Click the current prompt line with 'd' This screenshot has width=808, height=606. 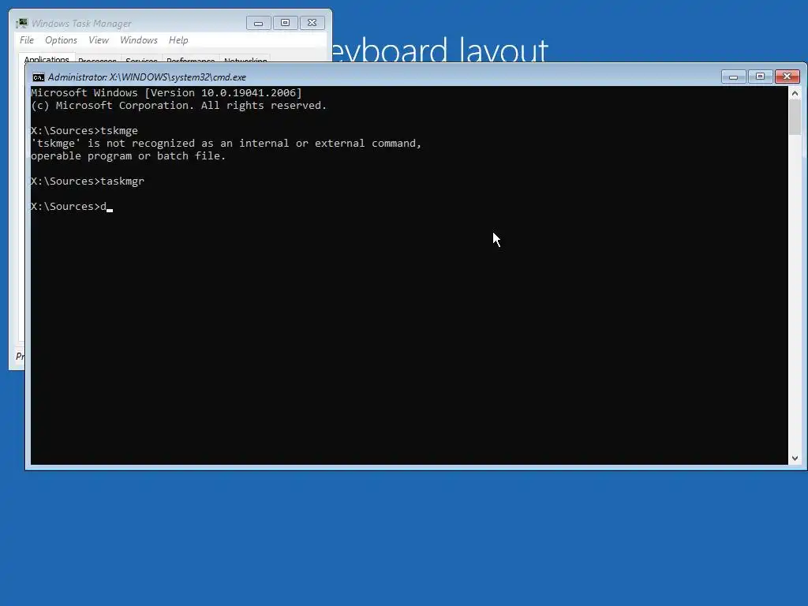[72, 207]
